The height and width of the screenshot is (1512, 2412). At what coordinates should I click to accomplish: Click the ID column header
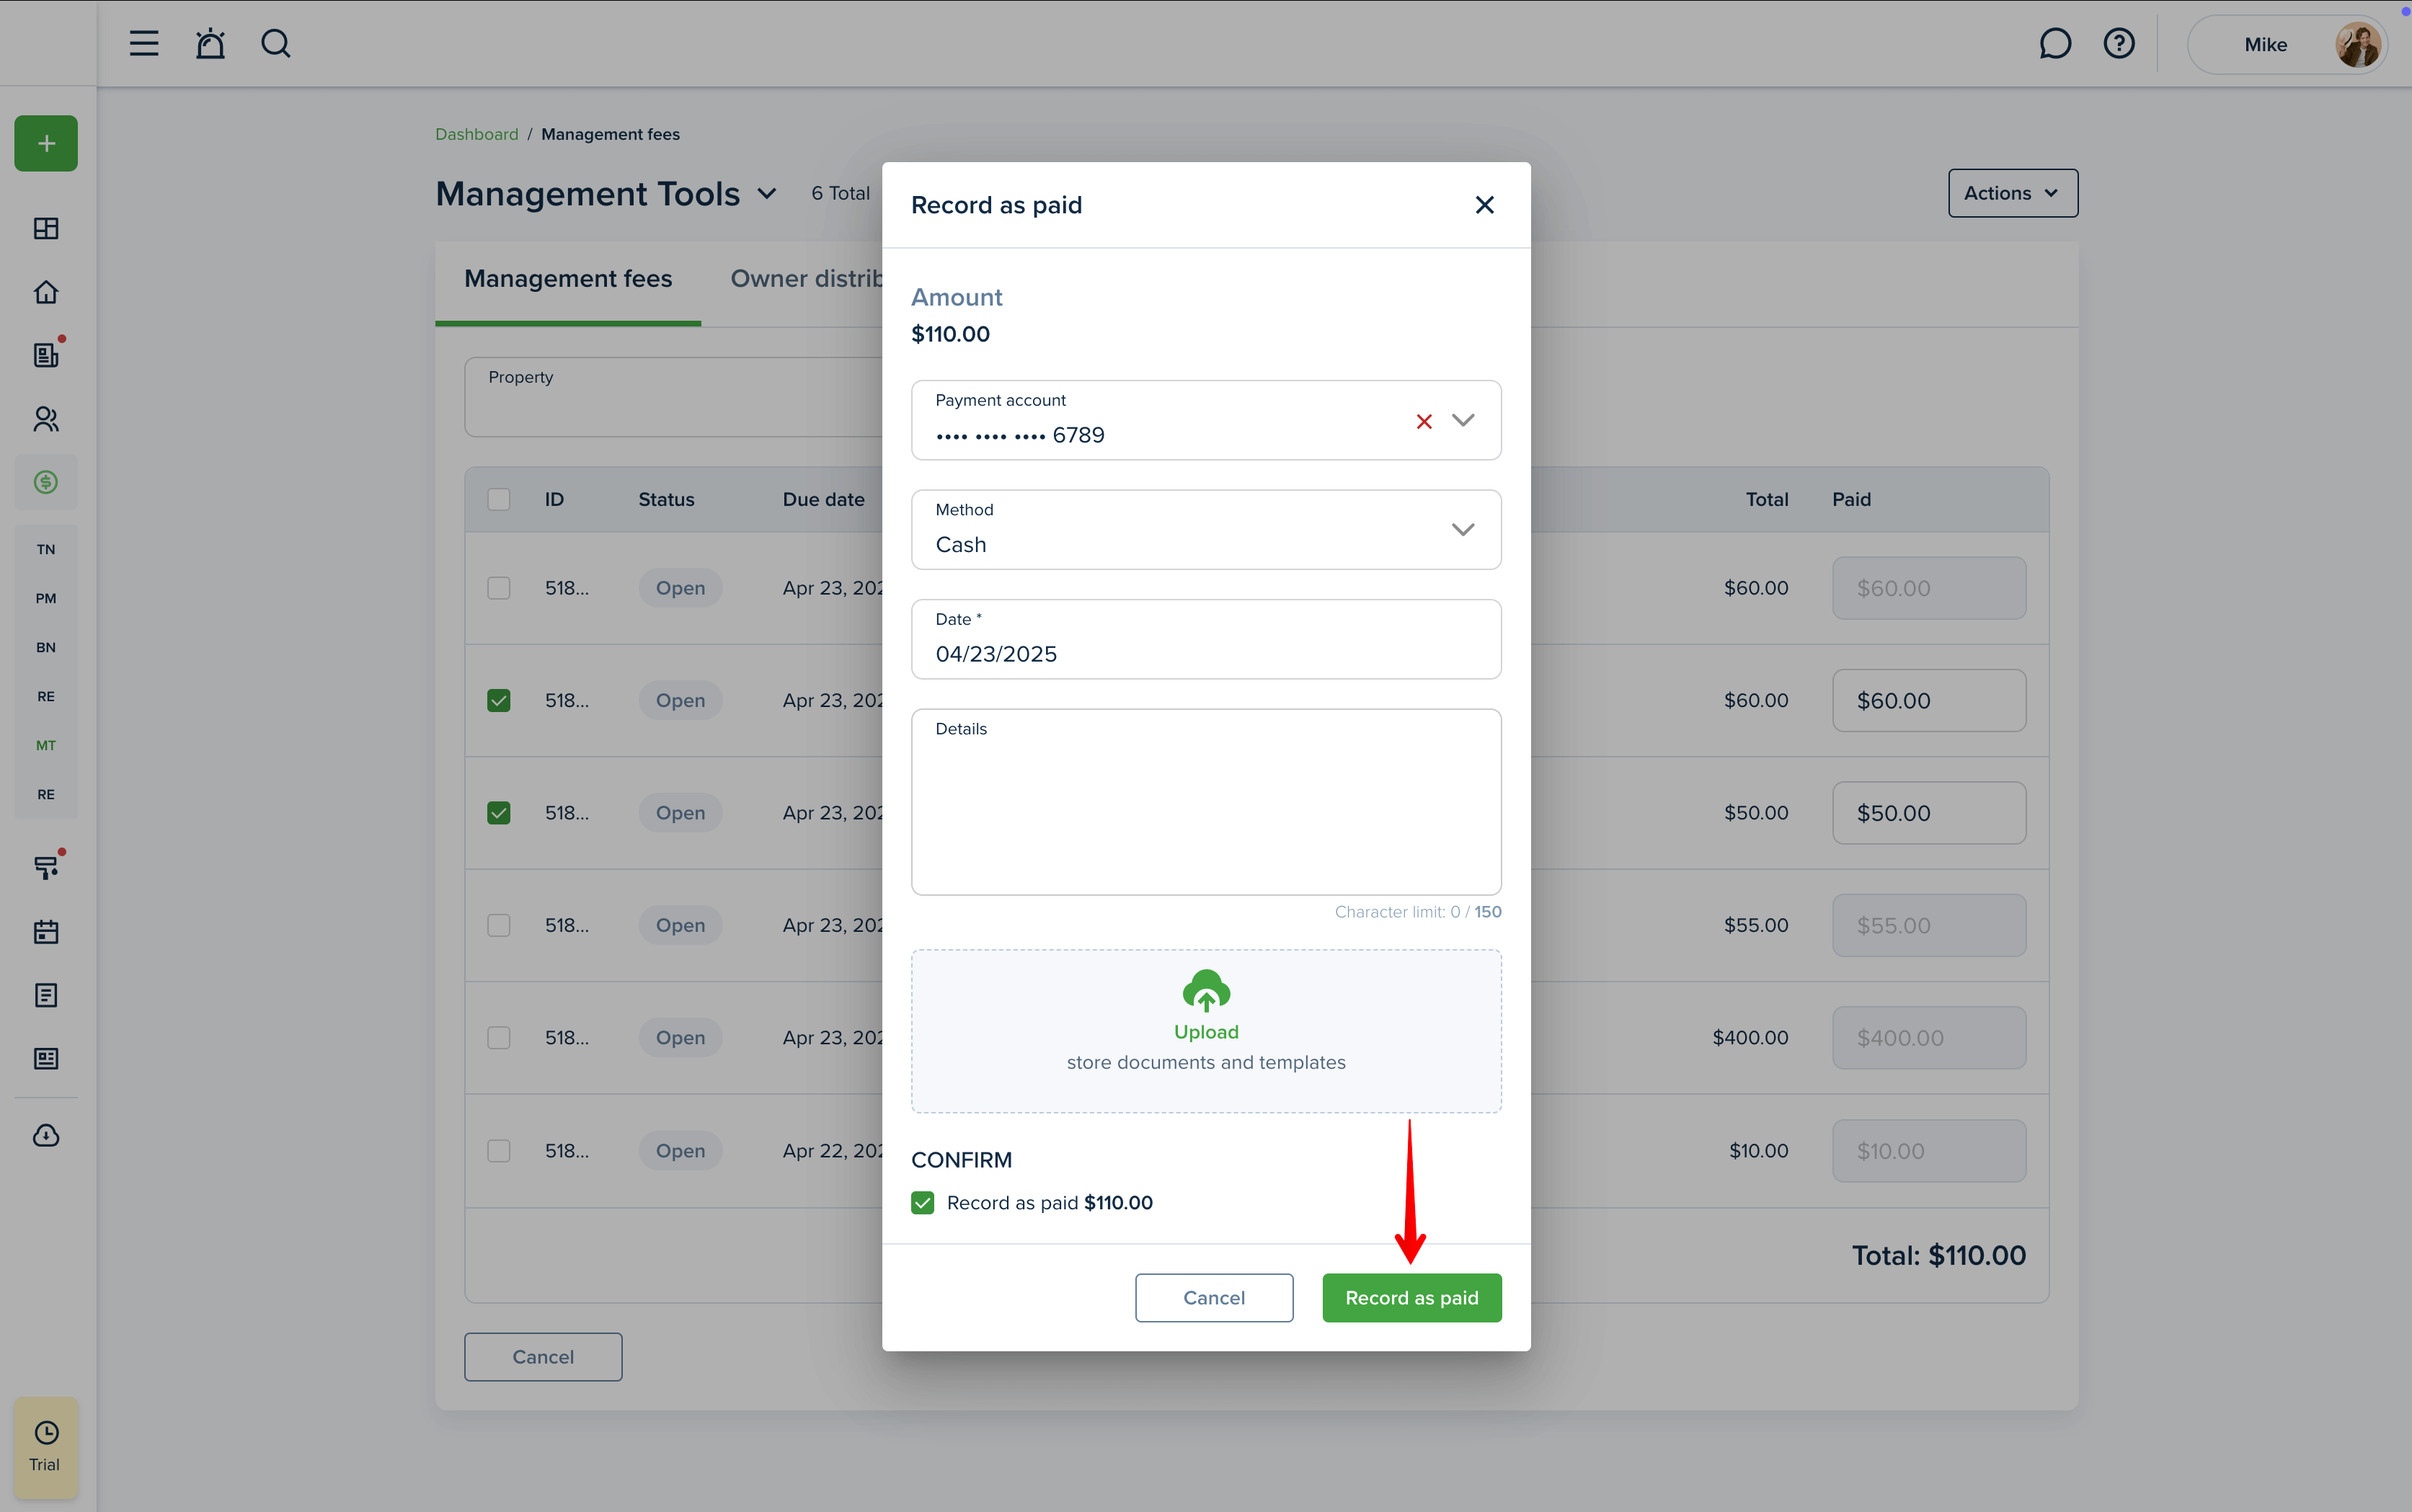point(554,499)
